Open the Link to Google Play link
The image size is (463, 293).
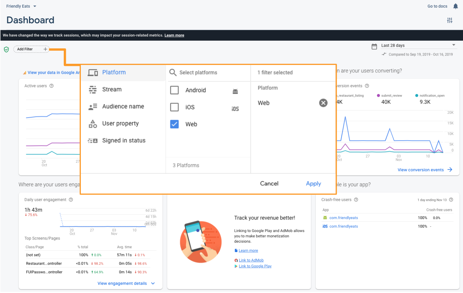point(255,266)
